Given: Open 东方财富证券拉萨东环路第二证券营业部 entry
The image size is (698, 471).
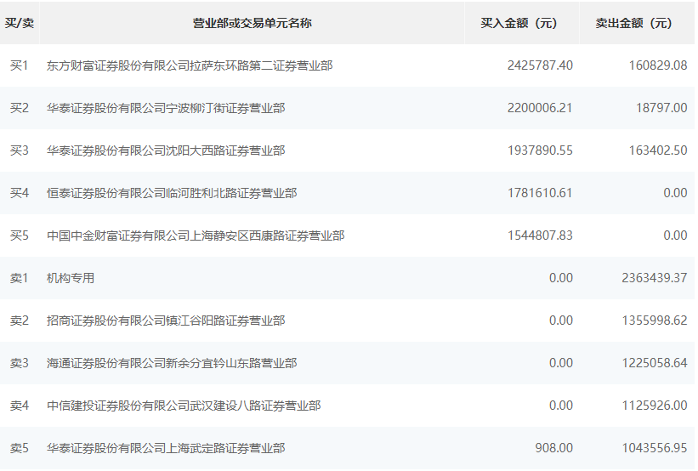Looking at the screenshot, I should (190, 65).
